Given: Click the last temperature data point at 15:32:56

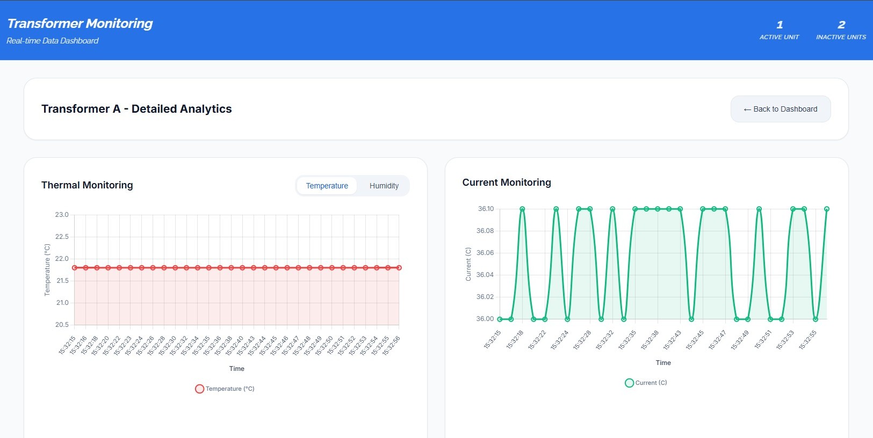Looking at the screenshot, I should 399,267.
